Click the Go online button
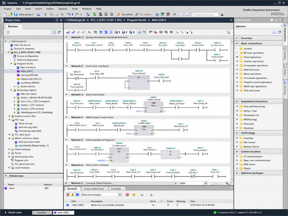 click(x=125, y=14)
